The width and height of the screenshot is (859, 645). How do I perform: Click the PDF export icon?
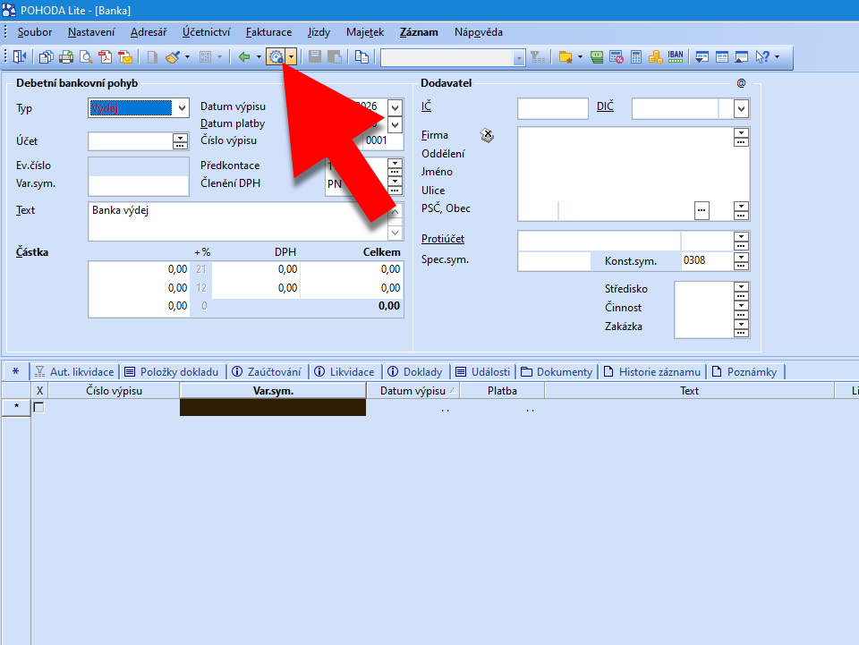tap(106, 57)
